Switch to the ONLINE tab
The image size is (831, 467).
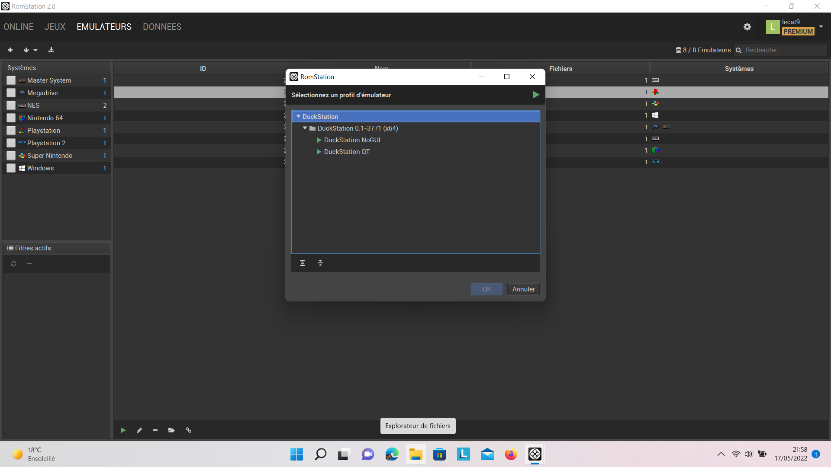tap(19, 27)
